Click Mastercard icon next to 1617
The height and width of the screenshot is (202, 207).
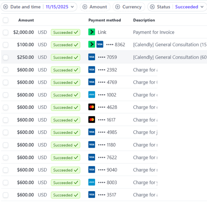pyautogui.click(x=92, y=119)
